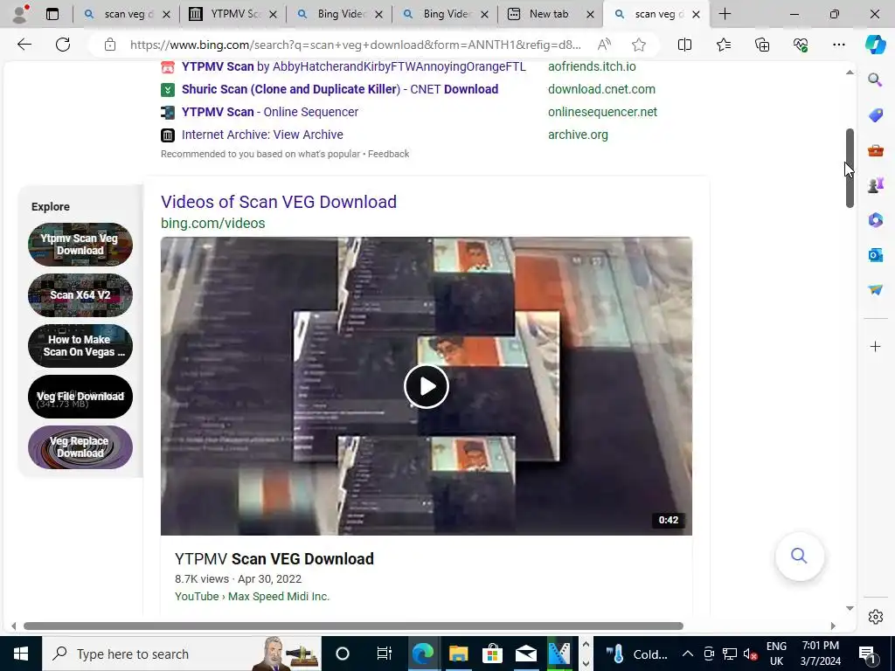Viewport: 895px width, 671px height.
Task: Close the YTPMV Scan tab
Action: point(273,14)
